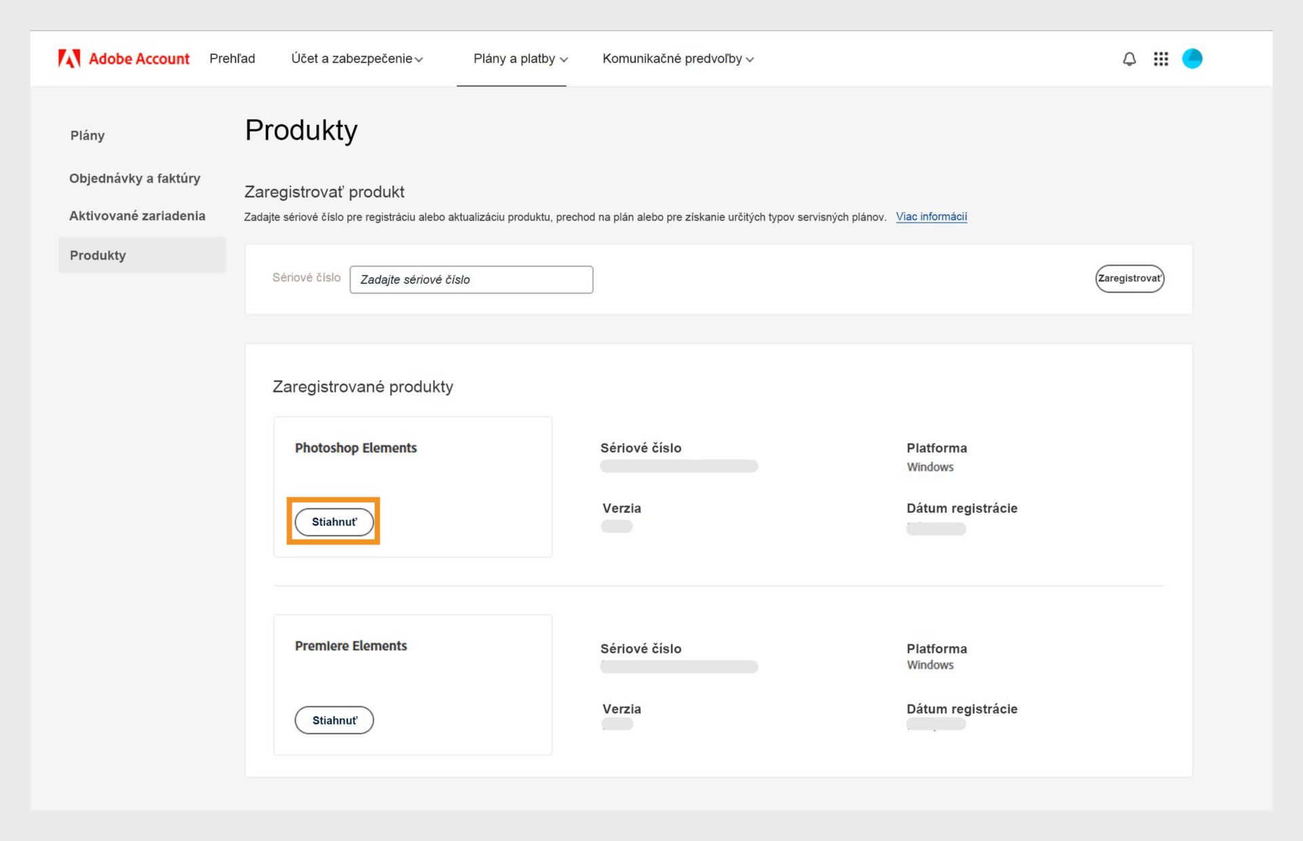Click Stiahnuť for Photoshop Elements
The width and height of the screenshot is (1303, 841).
pyautogui.click(x=334, y=522)
